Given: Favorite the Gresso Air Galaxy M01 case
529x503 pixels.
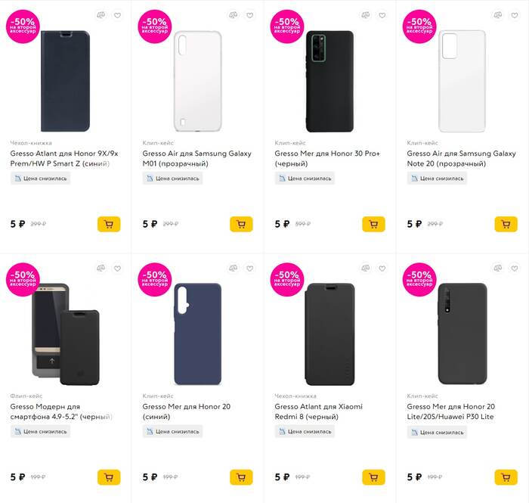Looking at the screenshot, I should 249,15.
